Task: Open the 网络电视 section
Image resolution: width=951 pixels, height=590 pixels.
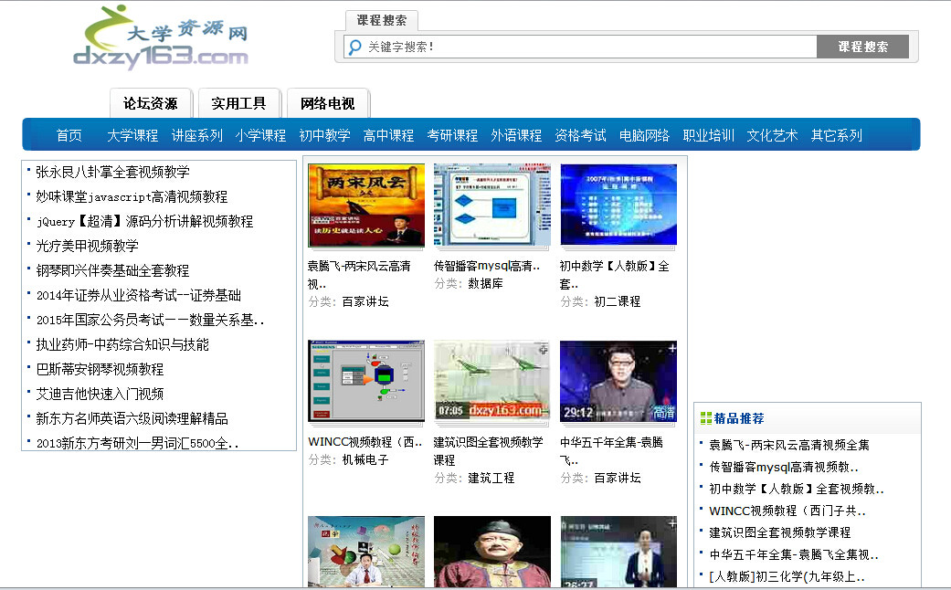Action: [328, 103]
